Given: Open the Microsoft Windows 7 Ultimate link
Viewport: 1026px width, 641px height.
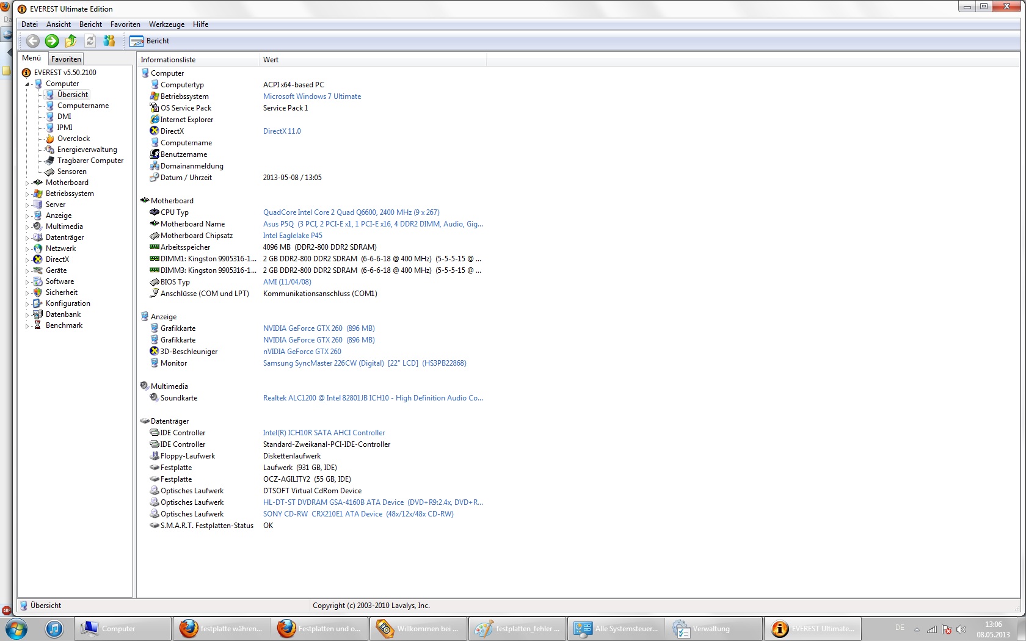Looking at the screenshot, I should pos(312,96).
